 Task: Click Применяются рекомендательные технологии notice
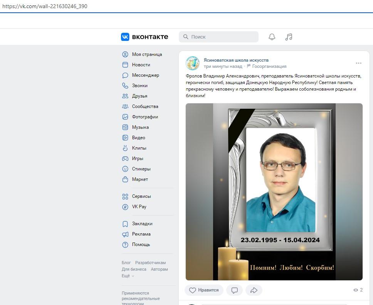click(141, 298)
